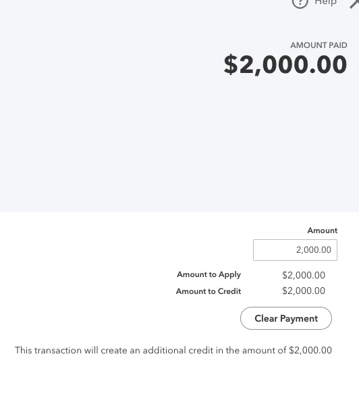Open the Help link text
This screenshot has height=396, width=359.
[x=325, y=3]
